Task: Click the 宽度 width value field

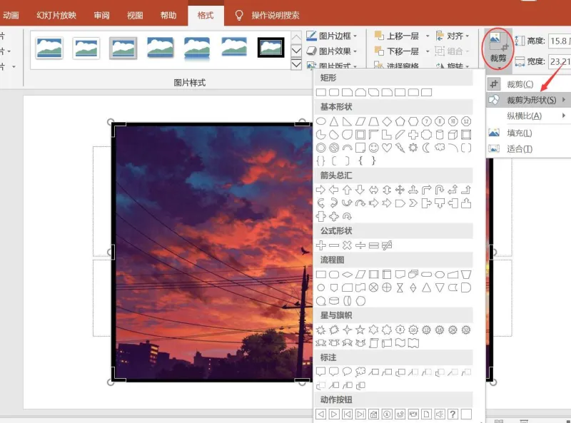Action: 560,61
